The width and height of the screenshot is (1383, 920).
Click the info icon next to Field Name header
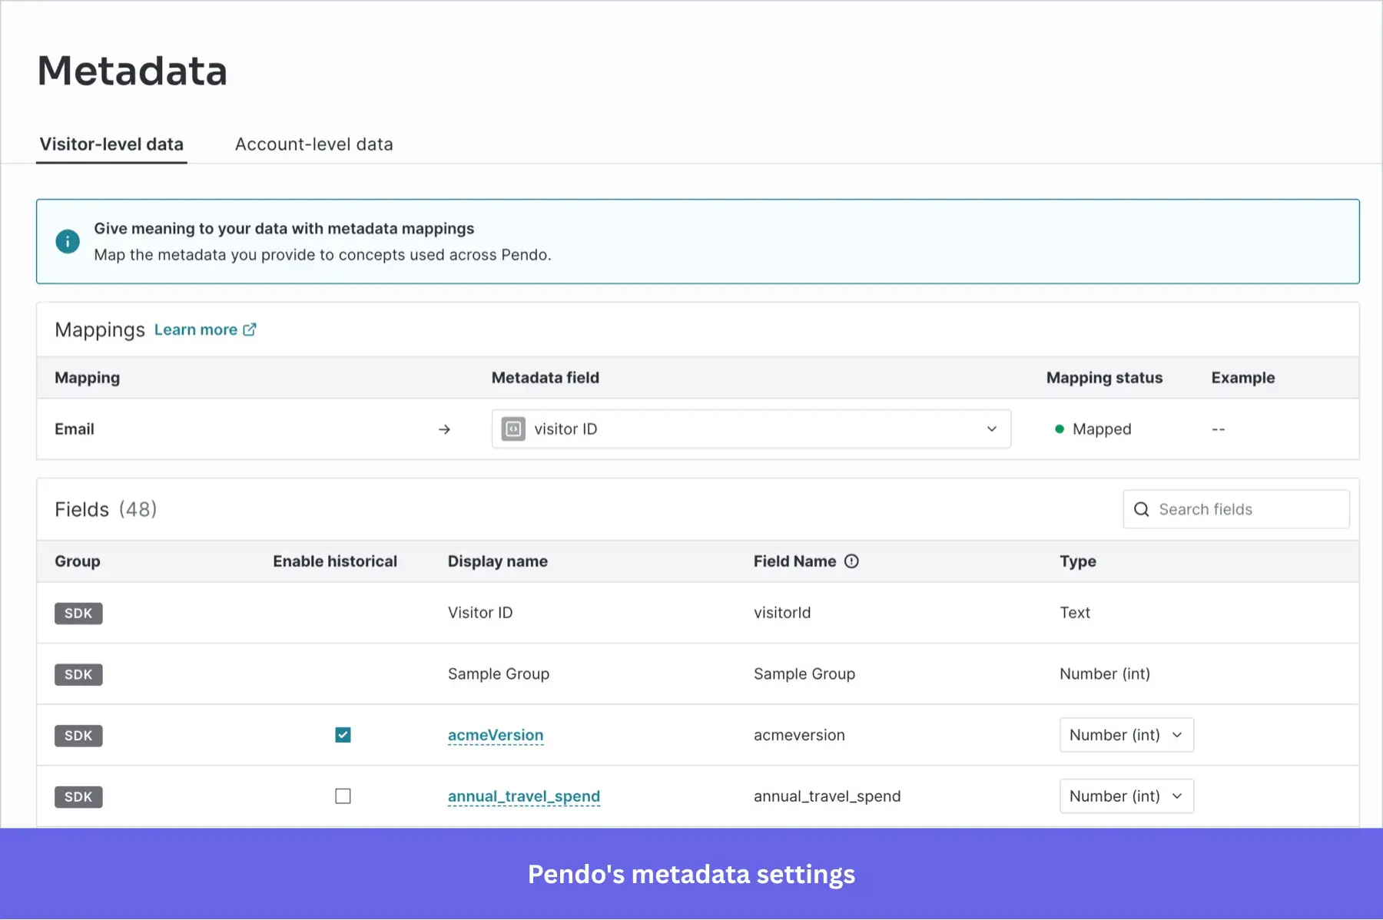coord(851,561)
